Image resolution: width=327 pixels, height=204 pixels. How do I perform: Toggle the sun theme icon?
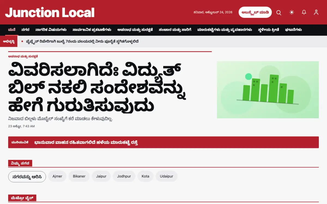292,12
